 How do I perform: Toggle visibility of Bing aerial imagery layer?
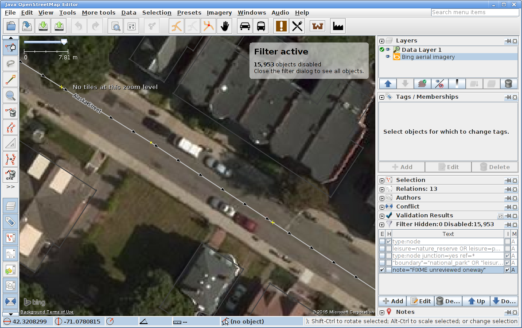point(388,57)
